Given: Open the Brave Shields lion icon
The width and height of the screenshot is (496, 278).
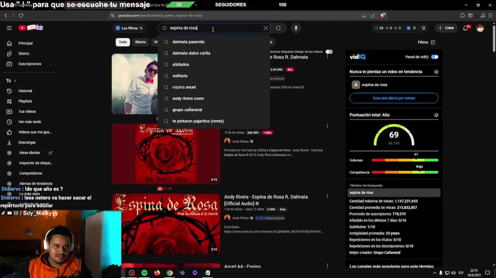Looking at the screenshot, I should (383, 15).
